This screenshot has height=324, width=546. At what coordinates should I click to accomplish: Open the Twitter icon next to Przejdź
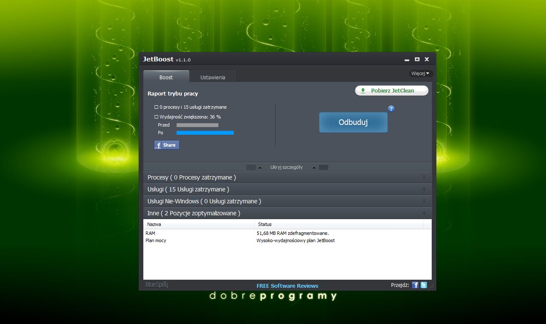[424, 285]
